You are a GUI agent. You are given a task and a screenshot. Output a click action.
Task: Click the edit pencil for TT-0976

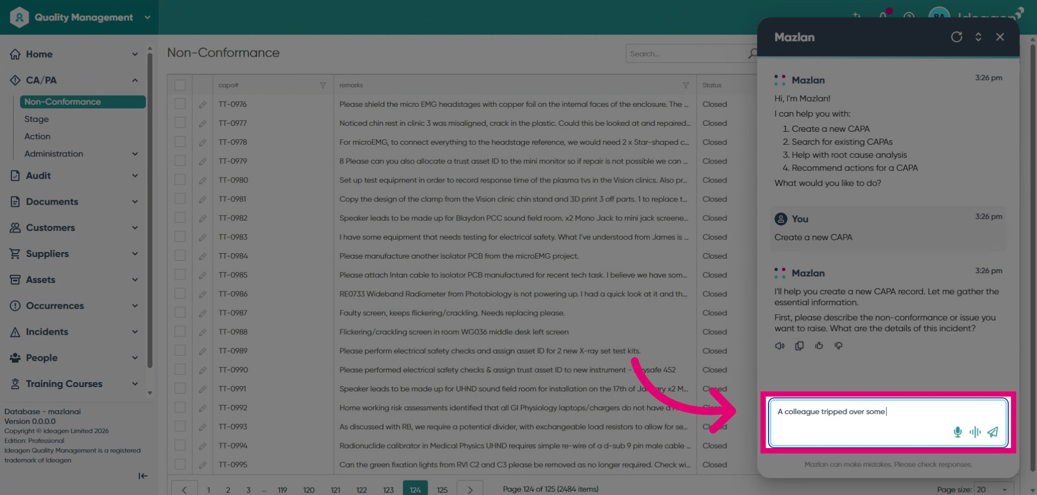tap(203, 105)
